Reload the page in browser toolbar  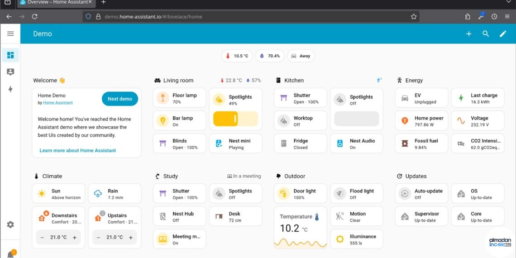(34, 16)
